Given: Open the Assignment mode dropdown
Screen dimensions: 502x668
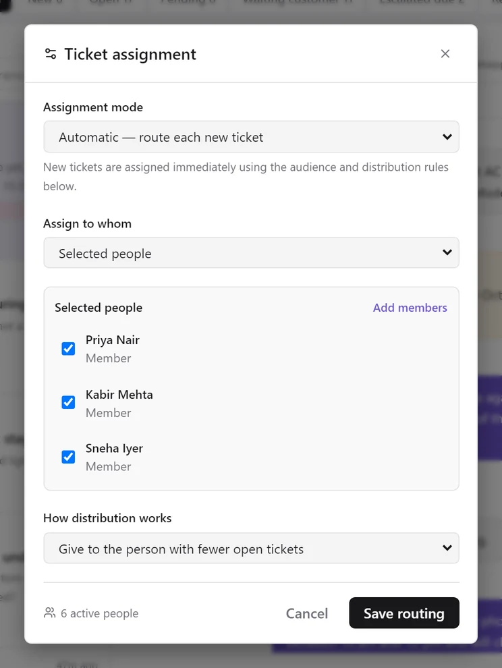Looking at the screenshot, I should coord(251,137).
